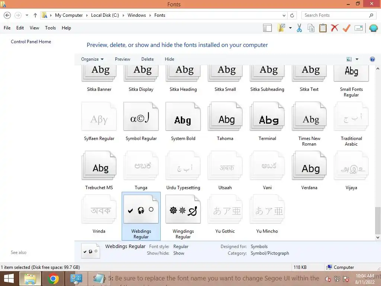Select the Tahoma font family
The height and width of the screenshot is (286, 381).
225,121
